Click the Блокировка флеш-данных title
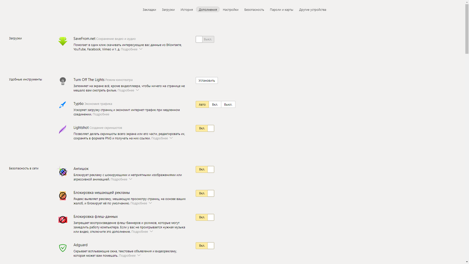 click(95, 216)
